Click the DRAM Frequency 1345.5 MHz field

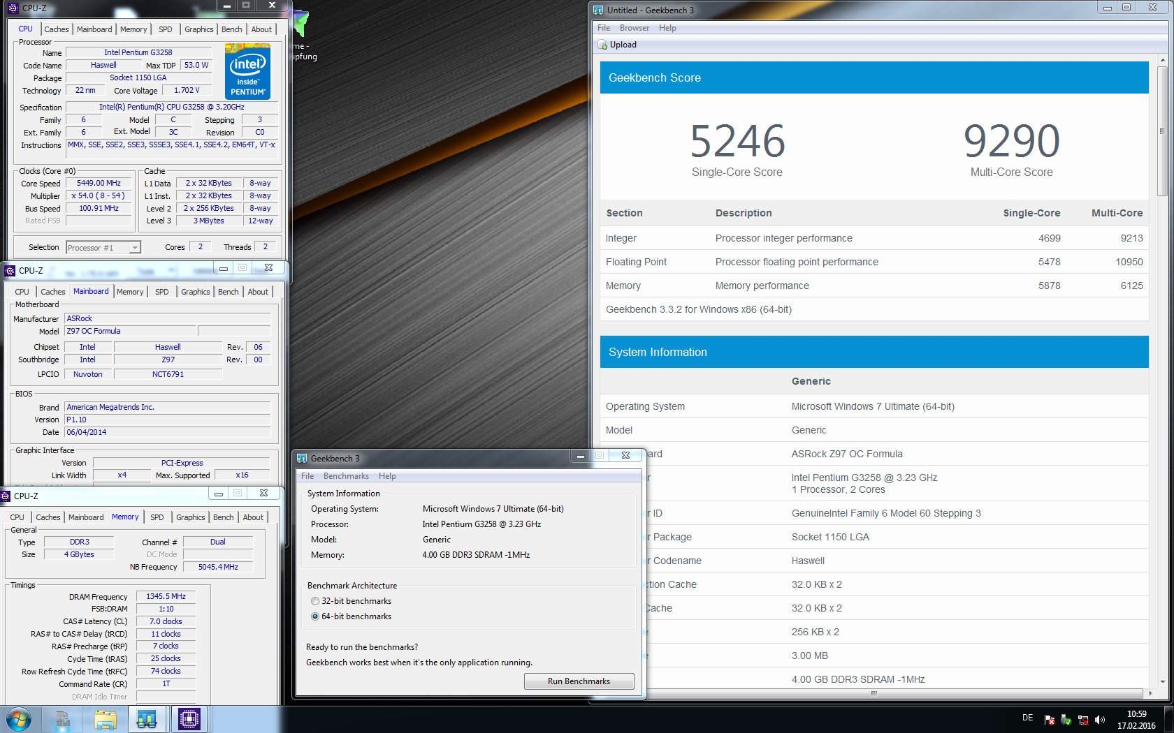166,596
